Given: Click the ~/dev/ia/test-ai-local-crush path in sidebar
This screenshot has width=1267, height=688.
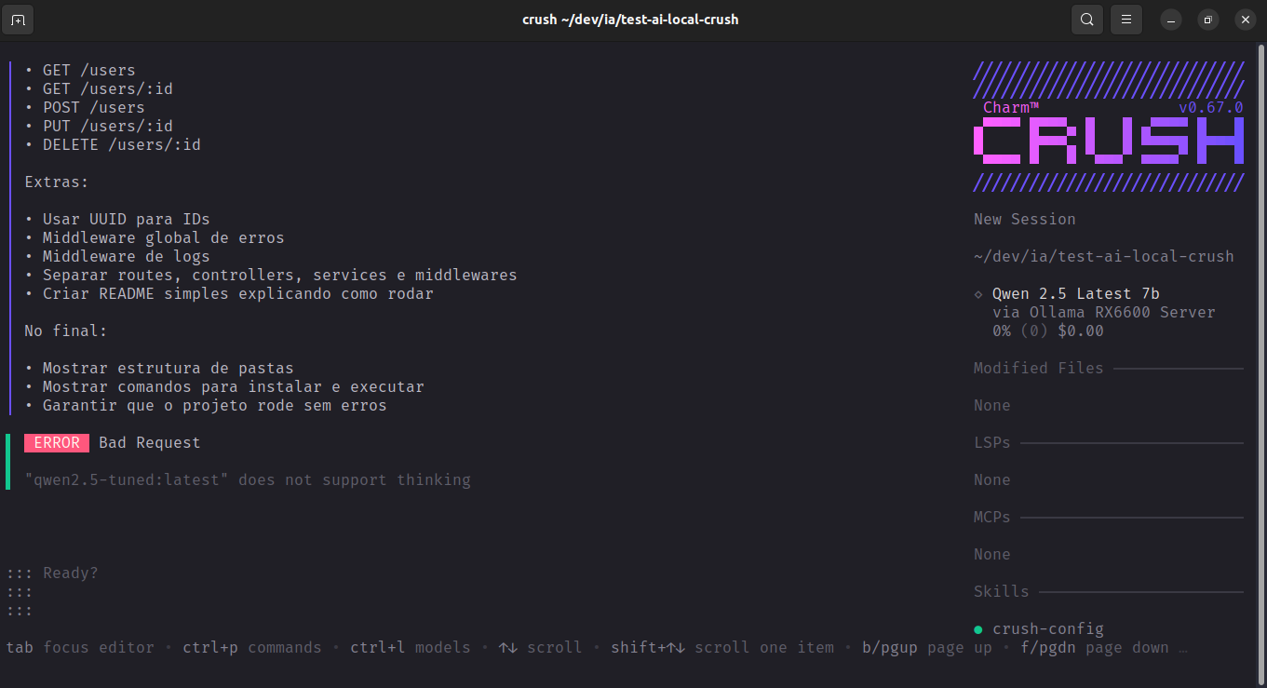Looking at the screenshot, I should tap(1104, 257).
